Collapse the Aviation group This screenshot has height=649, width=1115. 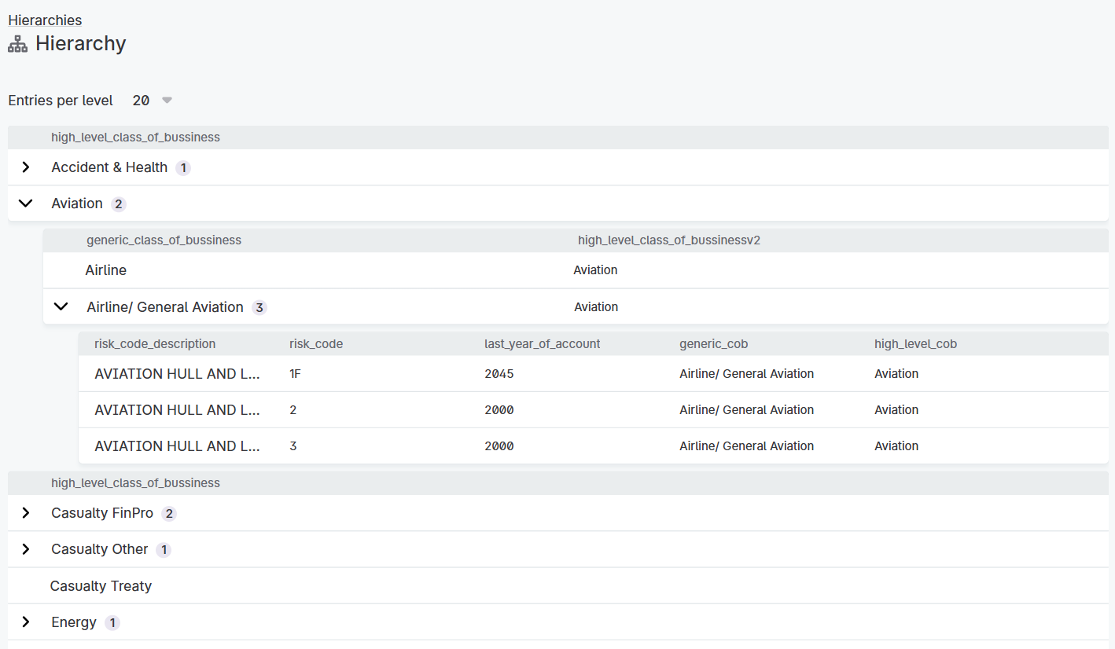pos(26,203)
